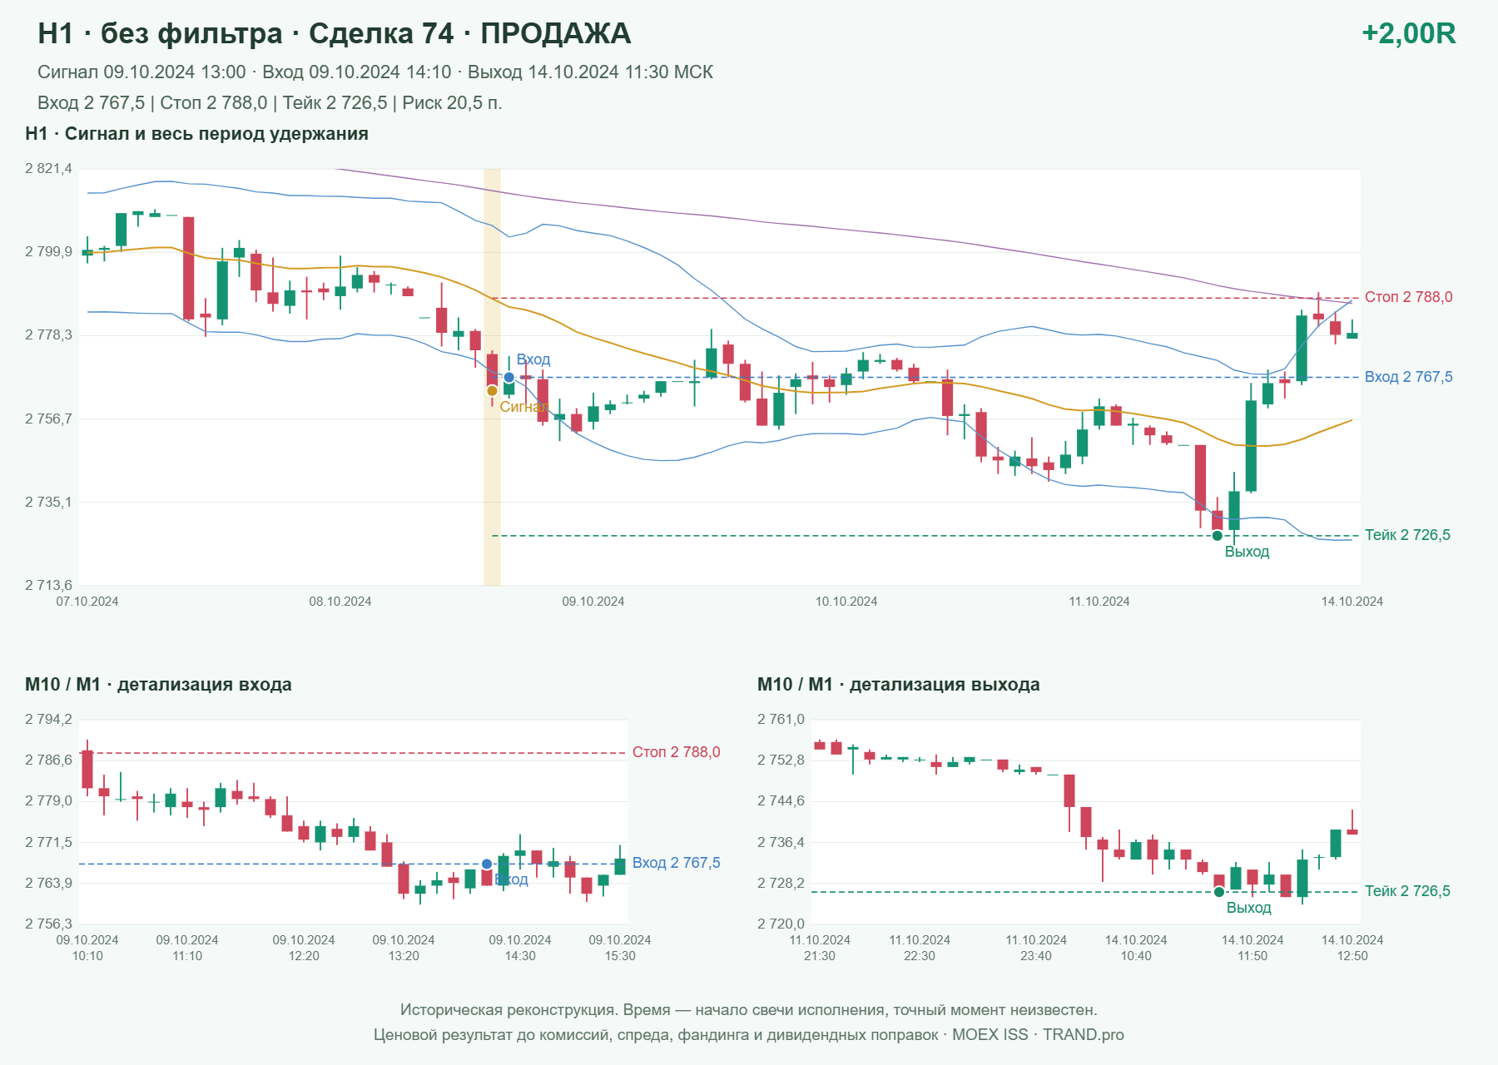Screen dimensions: 1498x1065
Task: Click the 2 761,0 label in exit detail axis
Action: point(781,720)
